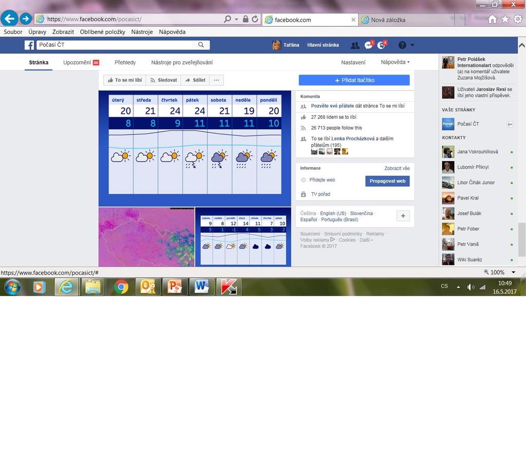Launch Google Chrome from the taskbar
This screenshot has width=526, height=449.
click(x=121, y=287)
